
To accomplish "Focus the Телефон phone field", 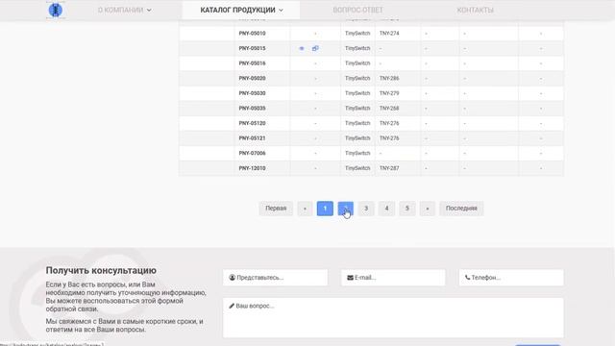I will point(511,278).
